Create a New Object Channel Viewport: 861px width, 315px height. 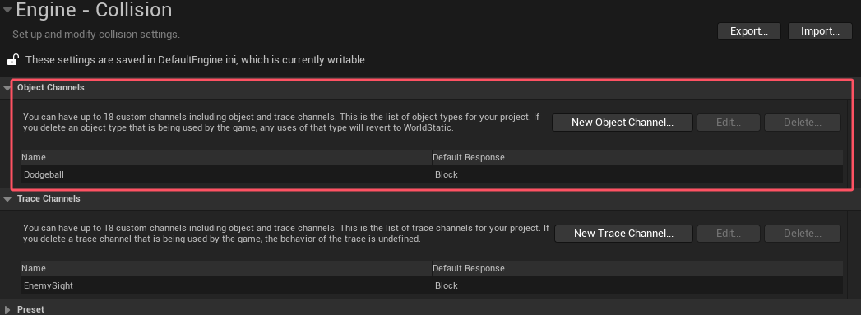pos(623,123)
